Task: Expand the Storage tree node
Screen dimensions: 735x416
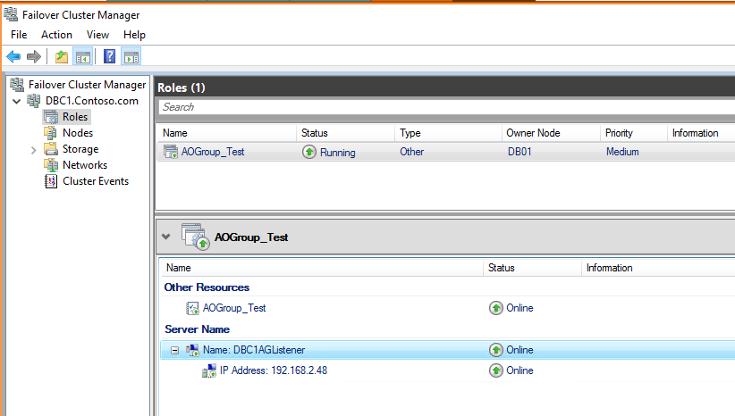Action: pos(33,149)
